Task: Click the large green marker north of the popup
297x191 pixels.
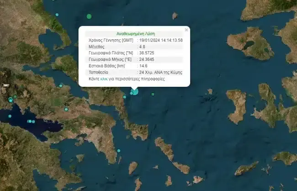Action: (x=89, y=16)
